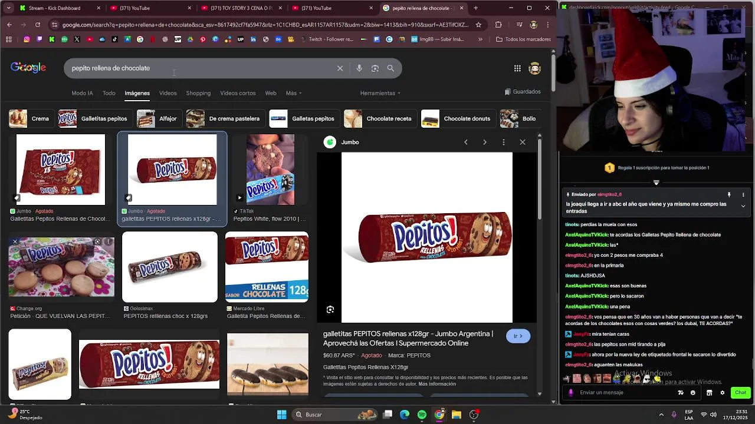Open the emoji picker in chat
This screenshot has width=755, height=424.
(693, 393)
